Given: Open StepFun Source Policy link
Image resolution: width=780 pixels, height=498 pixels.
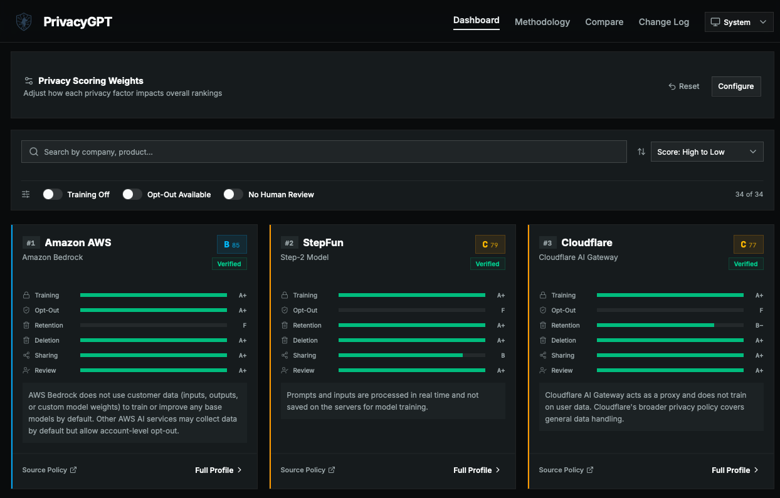Looking at the screenshot, I should [x=308, y=470].
